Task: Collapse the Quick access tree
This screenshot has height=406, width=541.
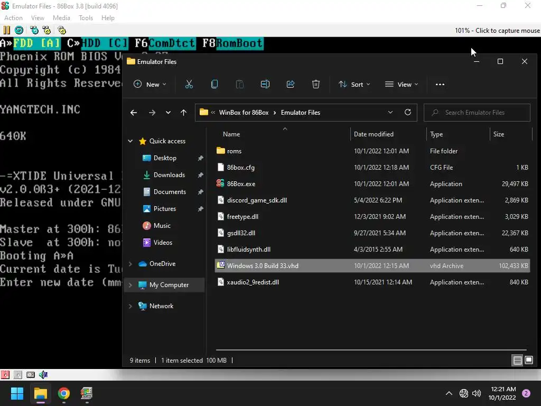Action: [130, 141]
